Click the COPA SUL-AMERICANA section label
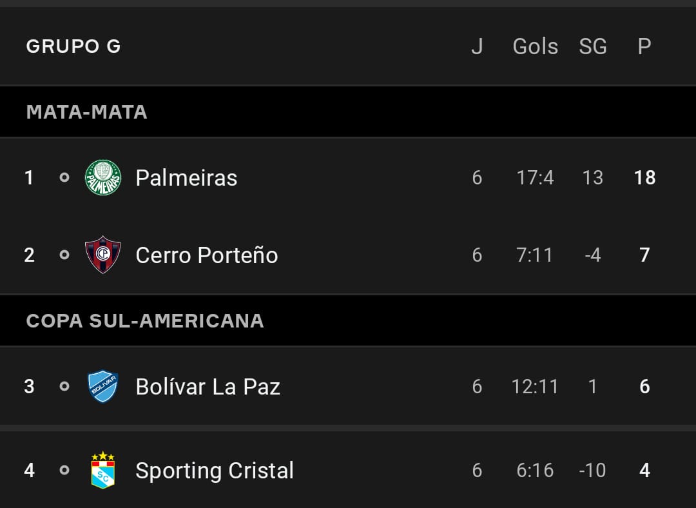 coord(145,320)
